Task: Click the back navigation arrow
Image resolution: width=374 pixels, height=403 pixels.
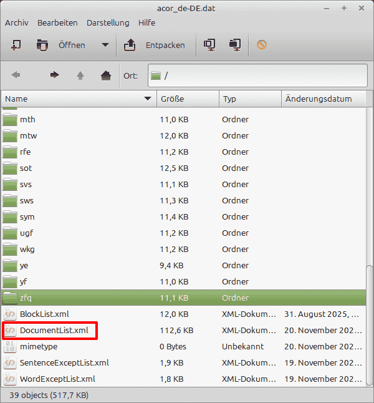Action: pyautogui.click(x=16, y=75)
